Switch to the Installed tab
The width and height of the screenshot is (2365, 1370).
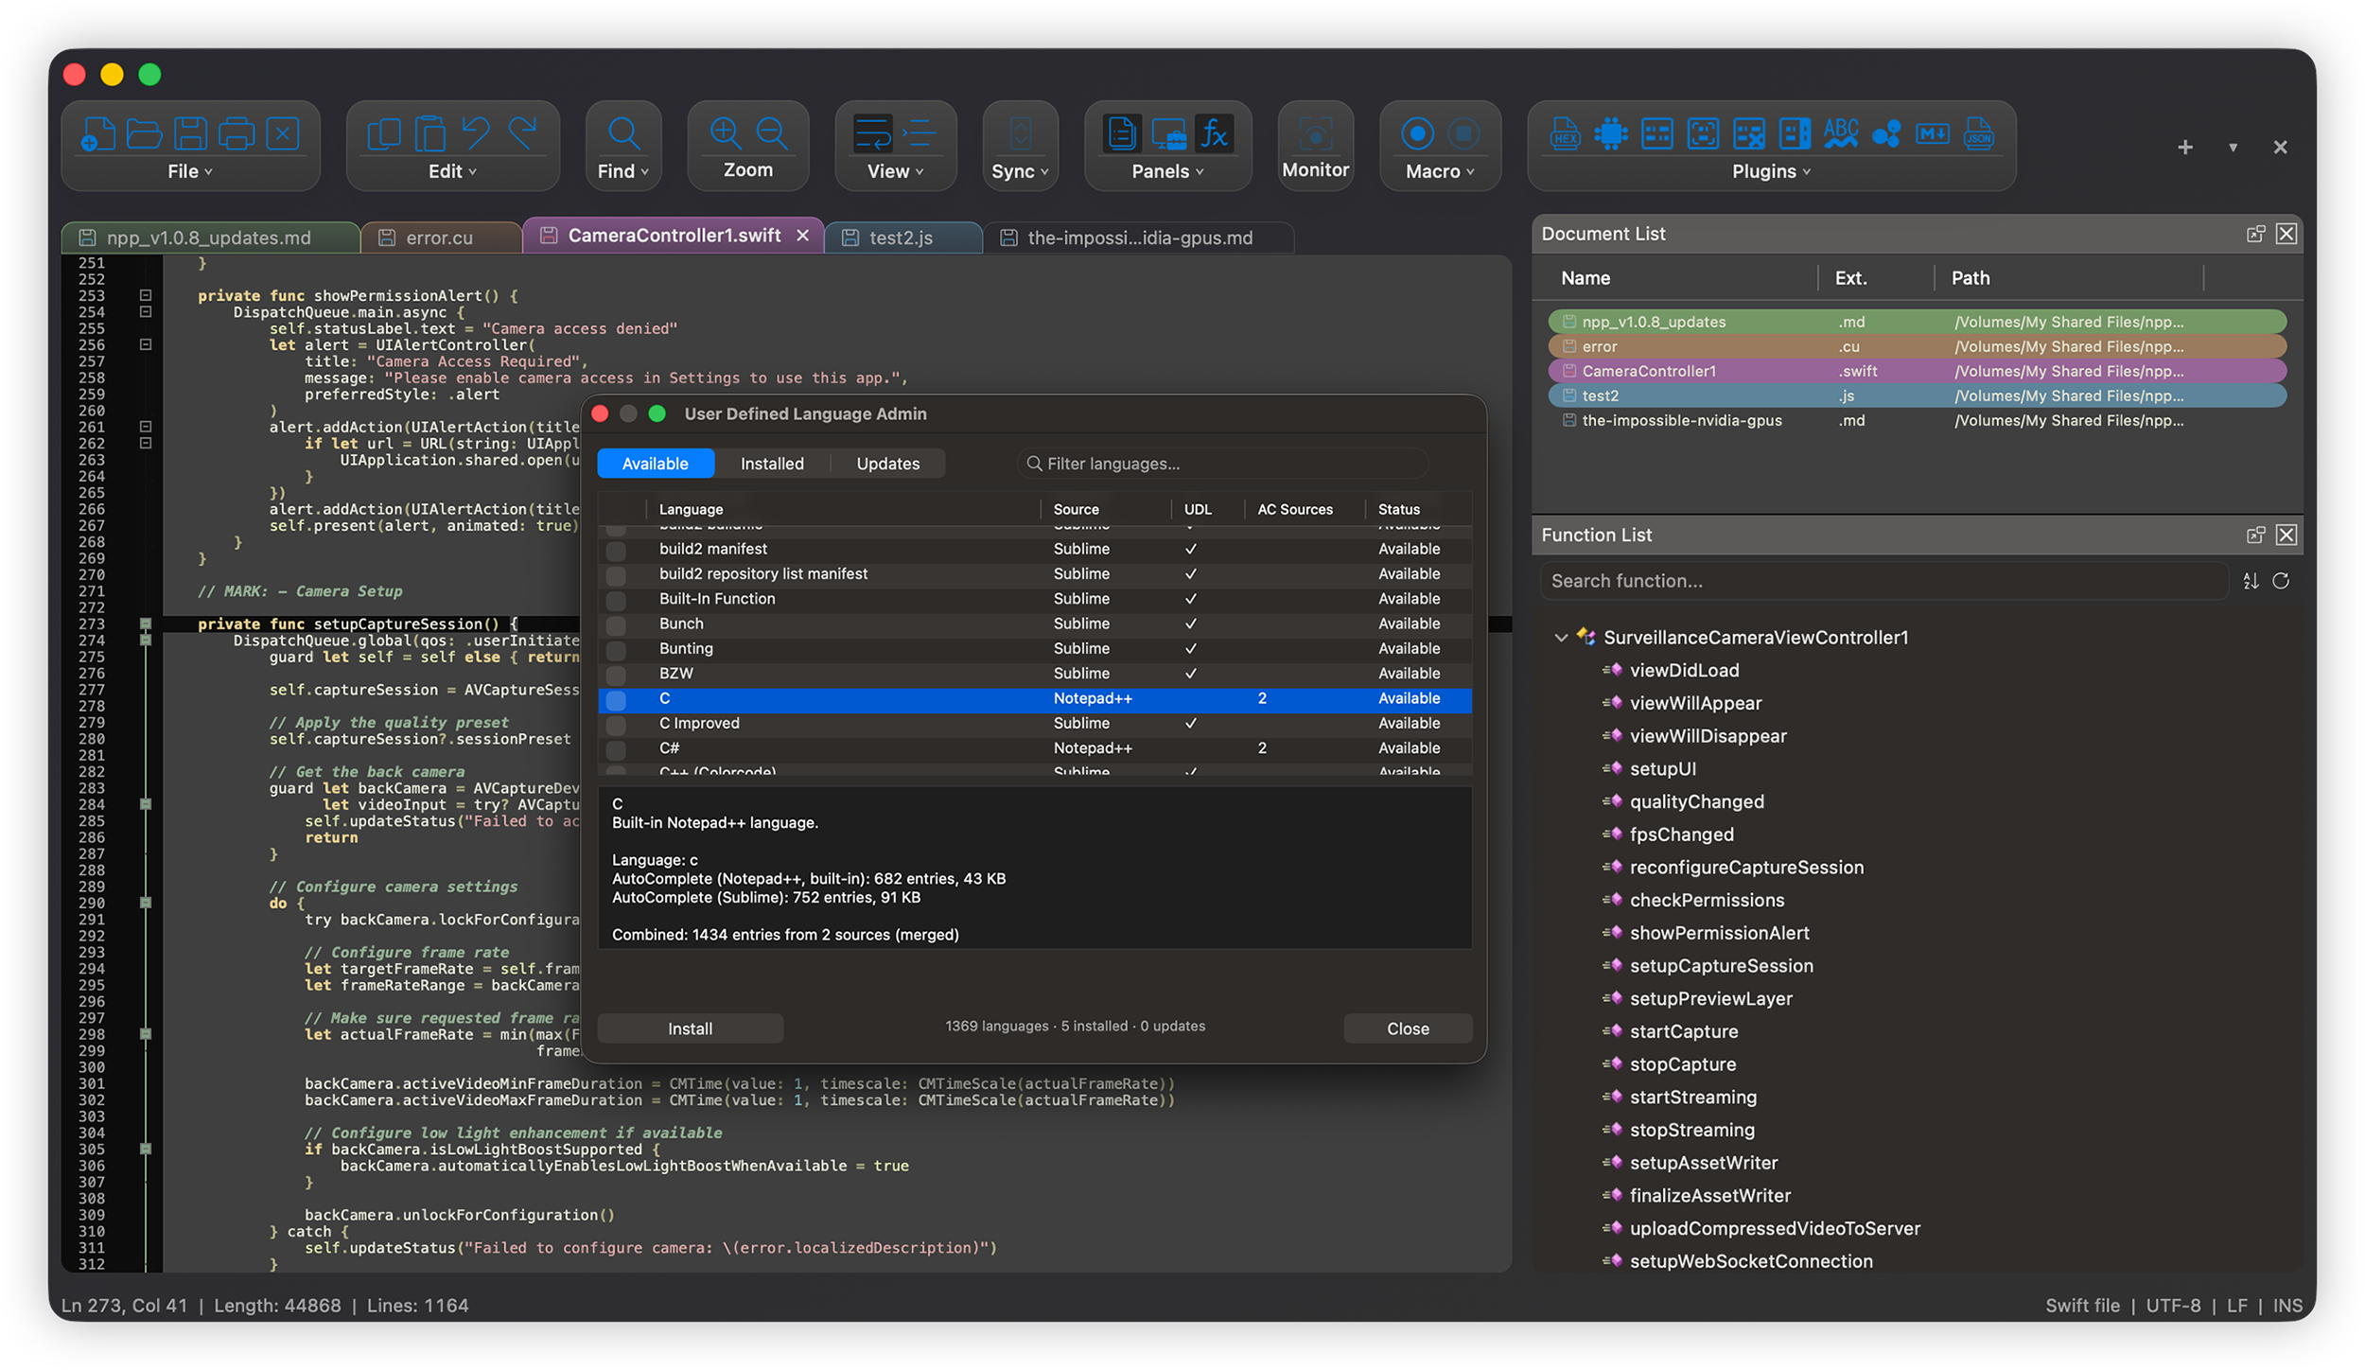pyautogui.click(x=772, y=464)
